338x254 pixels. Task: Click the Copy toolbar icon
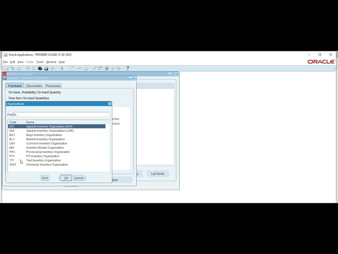(x=67, y=68)
